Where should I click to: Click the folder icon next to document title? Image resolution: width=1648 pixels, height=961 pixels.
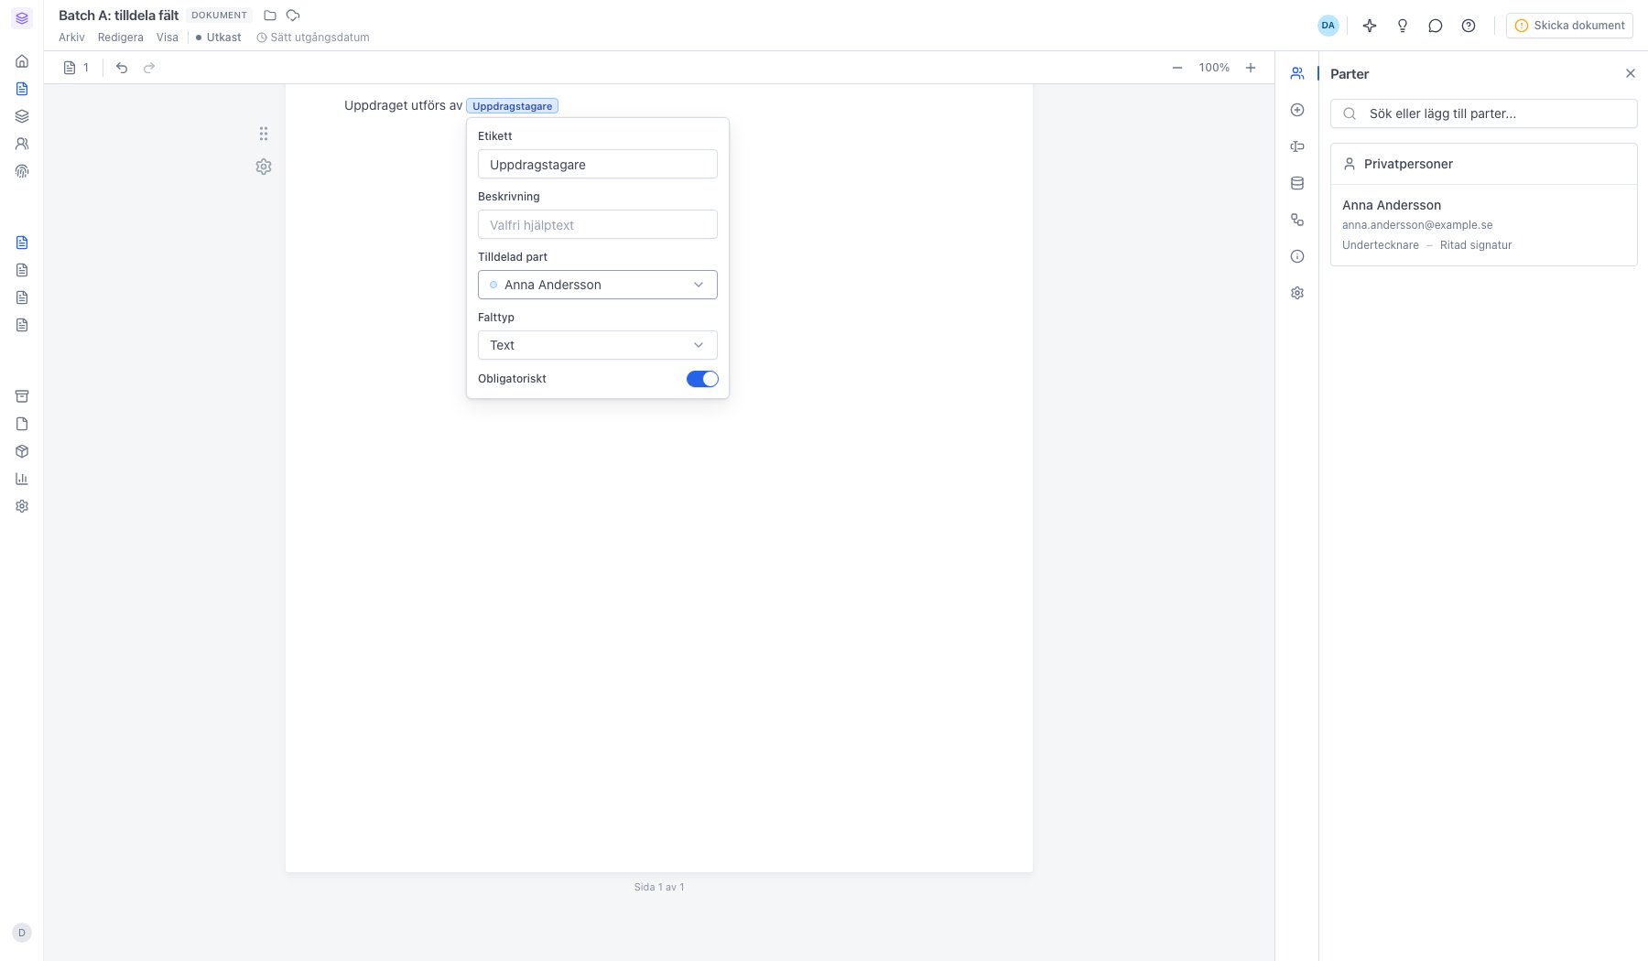(270, 16)
